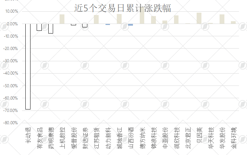Click y-axis value -50.00%
247x155 pixels.
coord(11,86)
